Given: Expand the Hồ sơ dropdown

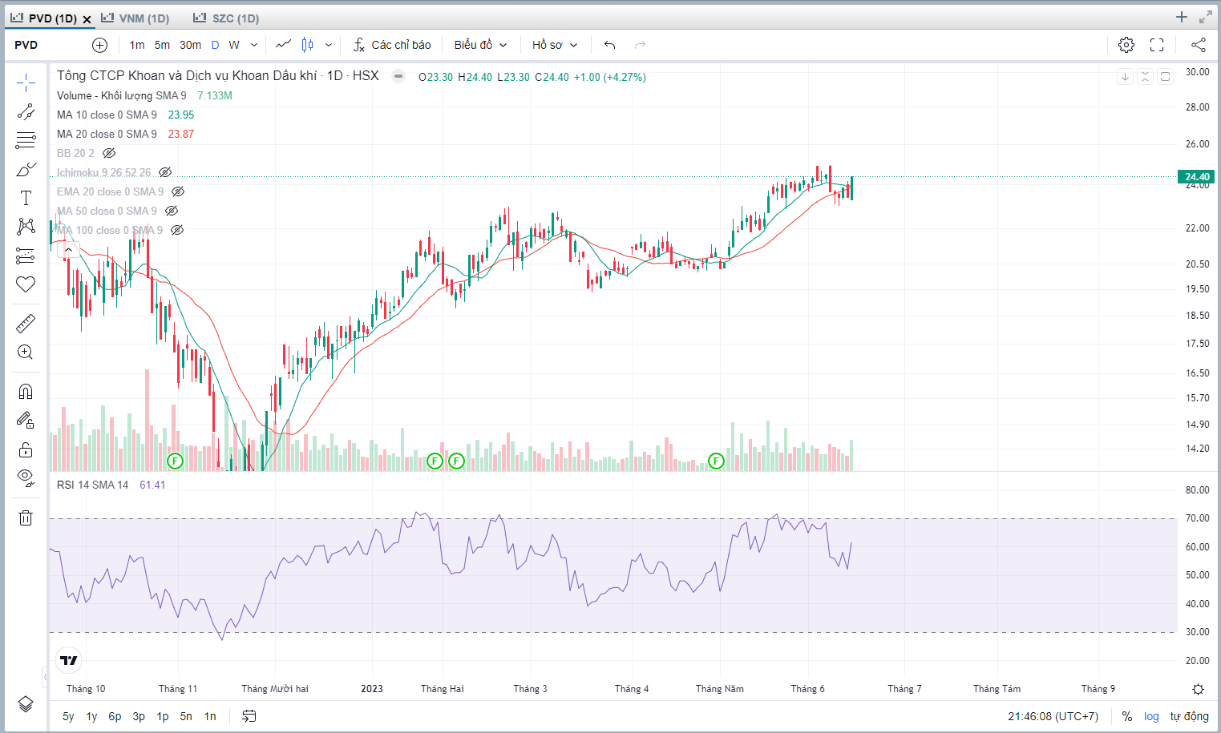Looking at the screenshot, I should (x=554, y=45).
